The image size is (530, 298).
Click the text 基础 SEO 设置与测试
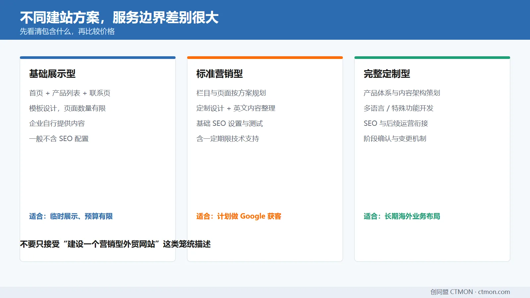[230, 124]
